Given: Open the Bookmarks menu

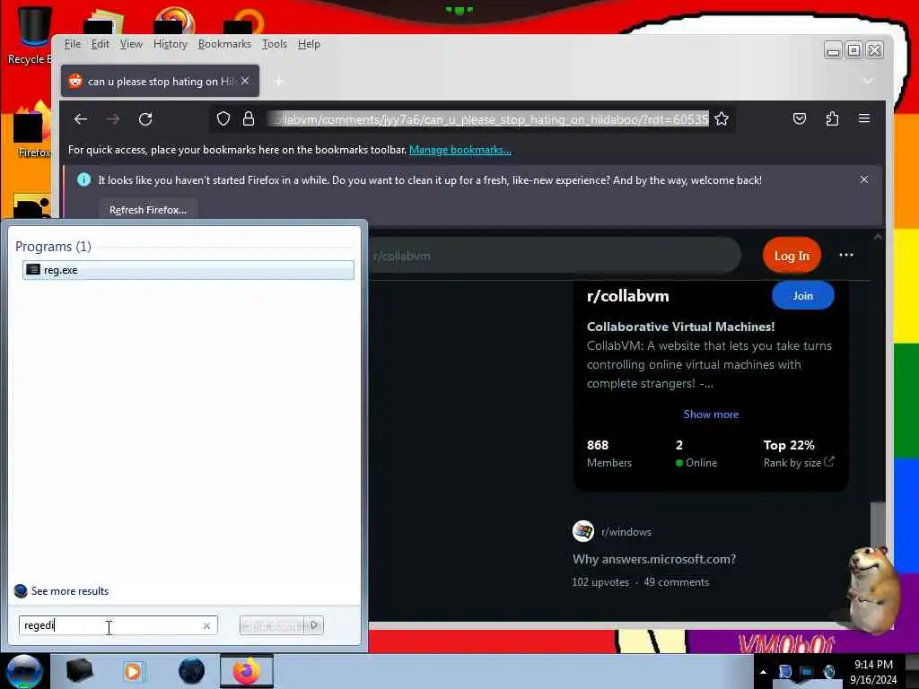Looking at the screenshot, I should 223,44.
